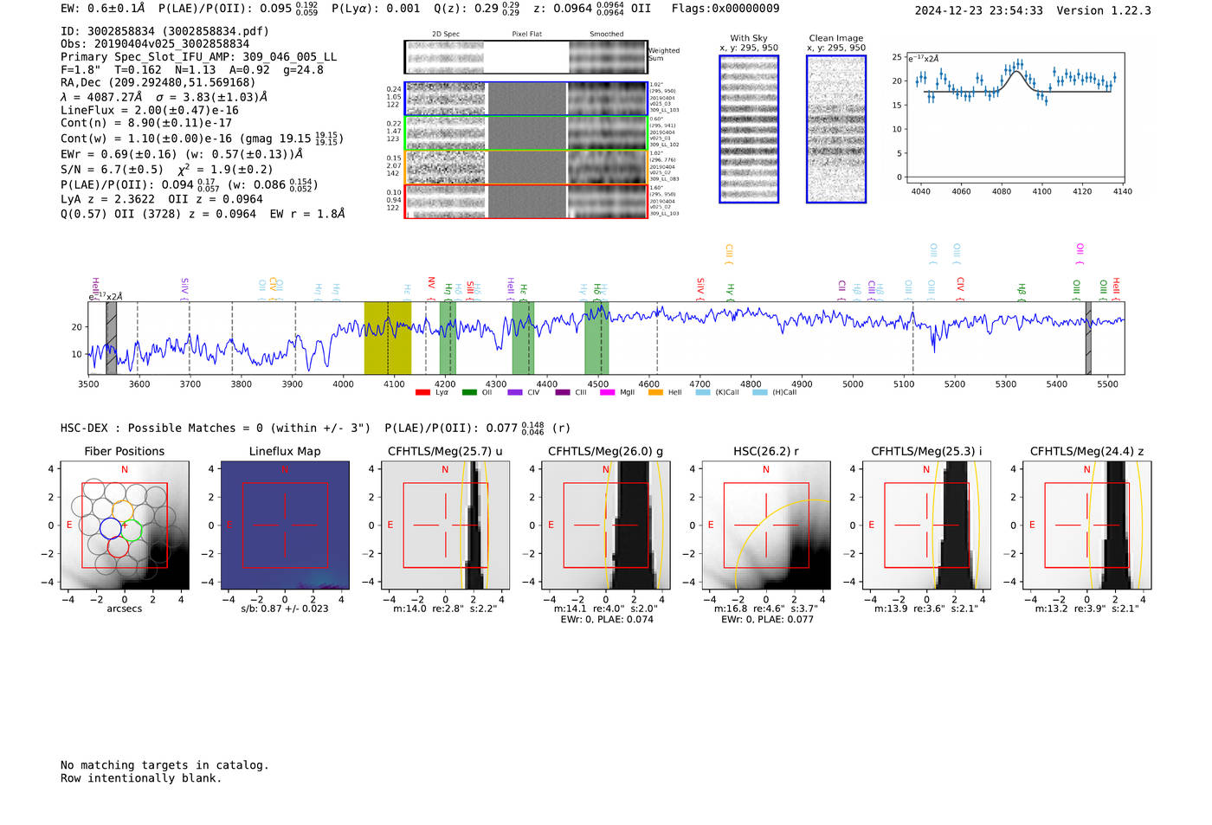Open the CFHTLS/Meg(24.4) z image
1212x825 pixels.
(1087, 525)
